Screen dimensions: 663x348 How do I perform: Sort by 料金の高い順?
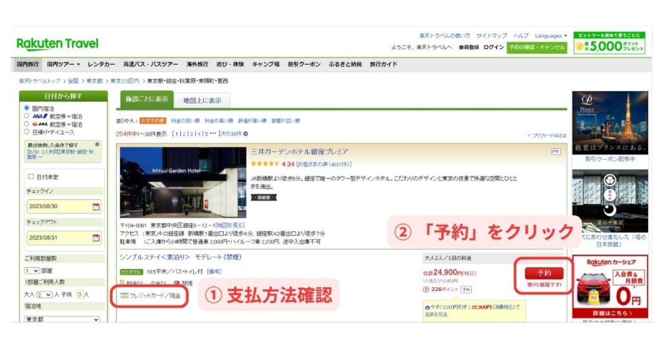click(219, 121)
